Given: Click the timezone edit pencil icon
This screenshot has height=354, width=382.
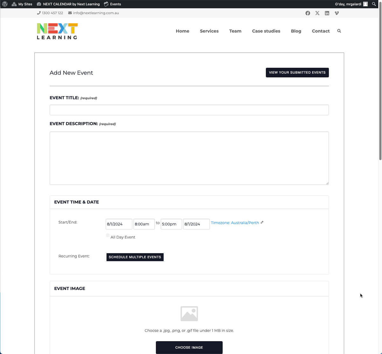Looking at the screenshot, I should coord(262,222).
